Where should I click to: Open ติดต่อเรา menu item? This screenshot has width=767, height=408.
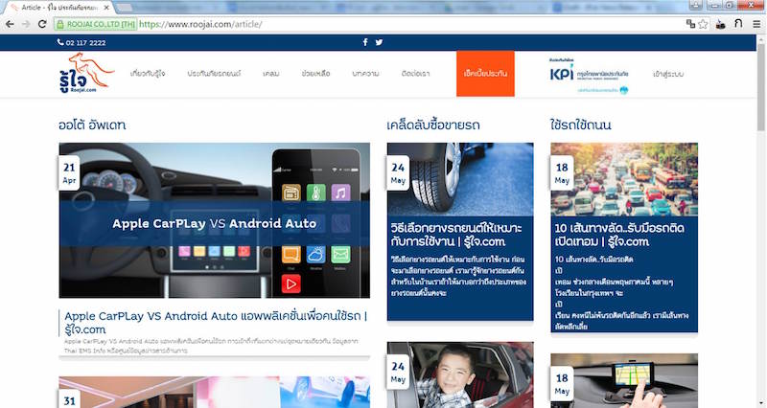click(x=415, y=74)
